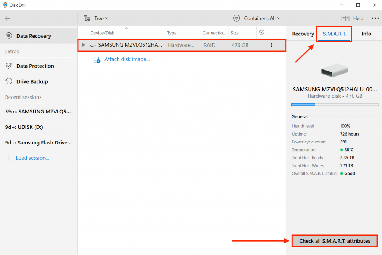This screenshot has width=382, height=255.
Task: Click the shield icon column header
Action: (261, 32)
